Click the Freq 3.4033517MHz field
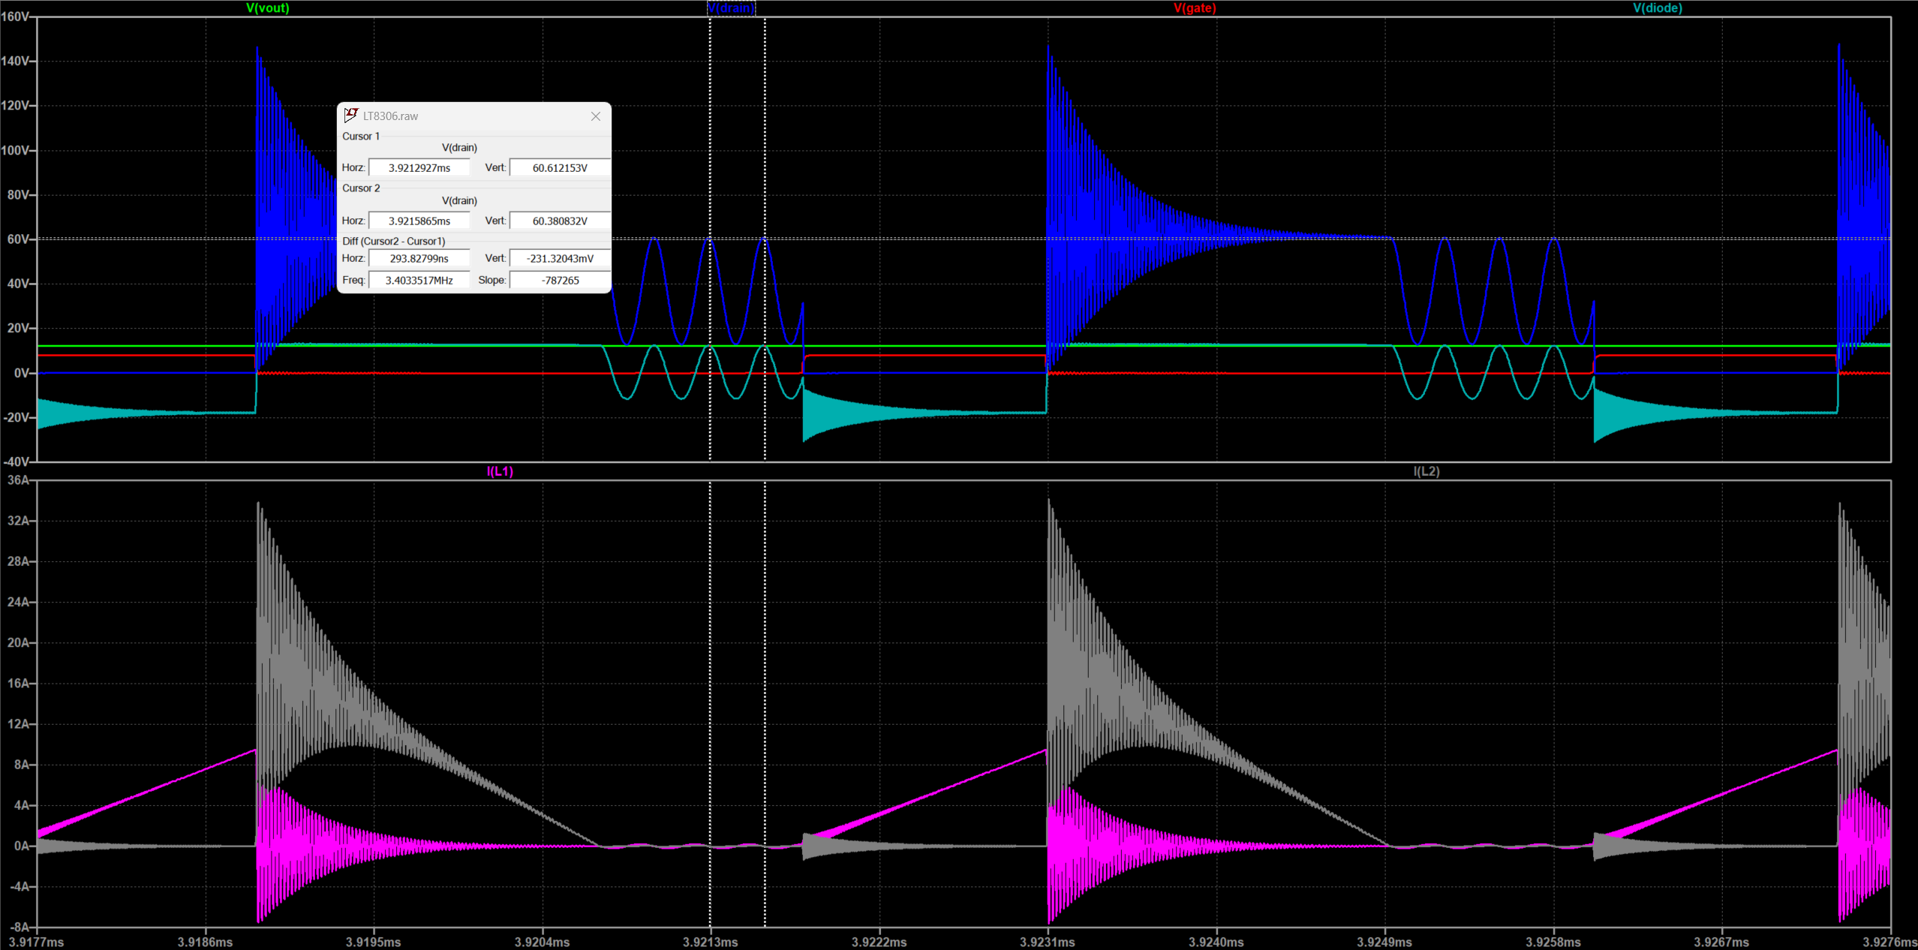Screen dimensions: 1918x950 point(419,280)
